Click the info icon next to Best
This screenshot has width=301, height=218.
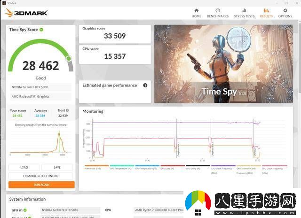pyautogui.click(x=67, y=110)
